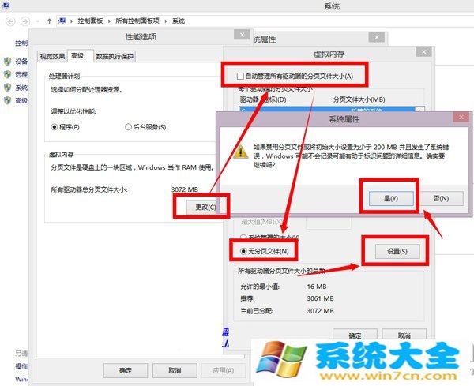Click the System window title bar icon

pos(6,6)
